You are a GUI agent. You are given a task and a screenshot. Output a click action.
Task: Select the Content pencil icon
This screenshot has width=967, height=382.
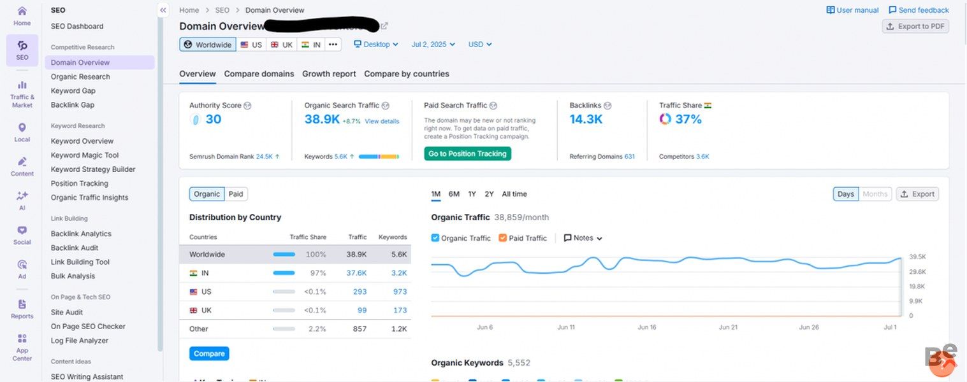pyautogui.click(x=22, y=162)
